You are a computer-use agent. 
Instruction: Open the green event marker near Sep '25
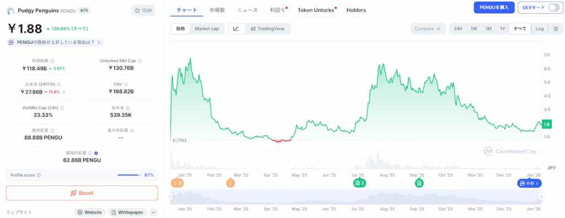click(x=419, y=183)
